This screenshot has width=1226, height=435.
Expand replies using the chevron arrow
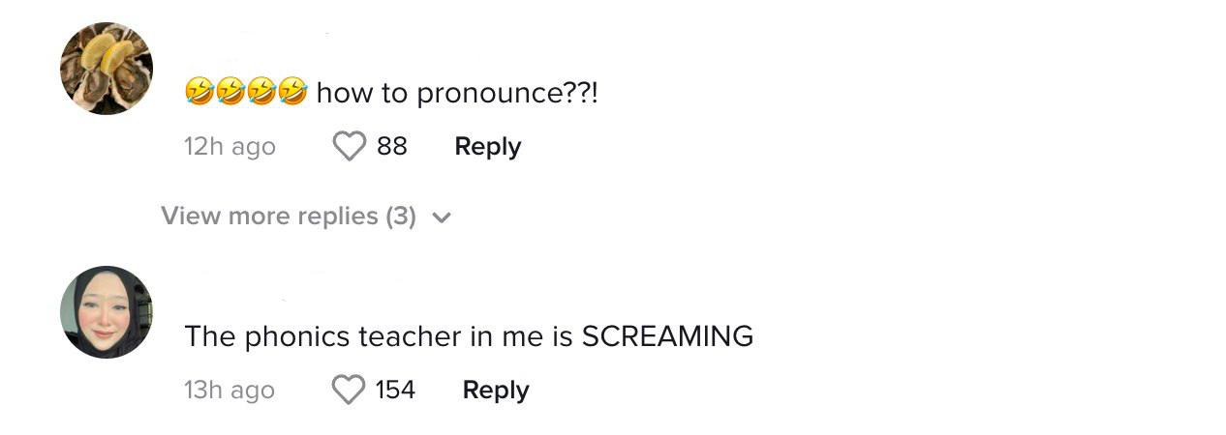point(442,217)
